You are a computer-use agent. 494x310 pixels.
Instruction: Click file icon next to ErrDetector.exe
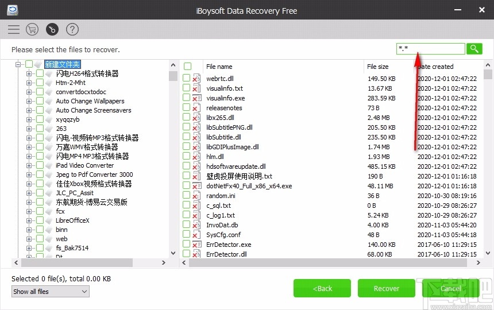pyautogui.click(x=196, y=244)
